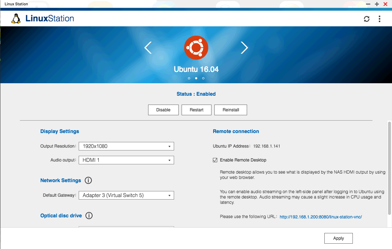Screen dimensions: 392x249
Task: Show Optical disc drive info icon
Action: coord(89,216)
